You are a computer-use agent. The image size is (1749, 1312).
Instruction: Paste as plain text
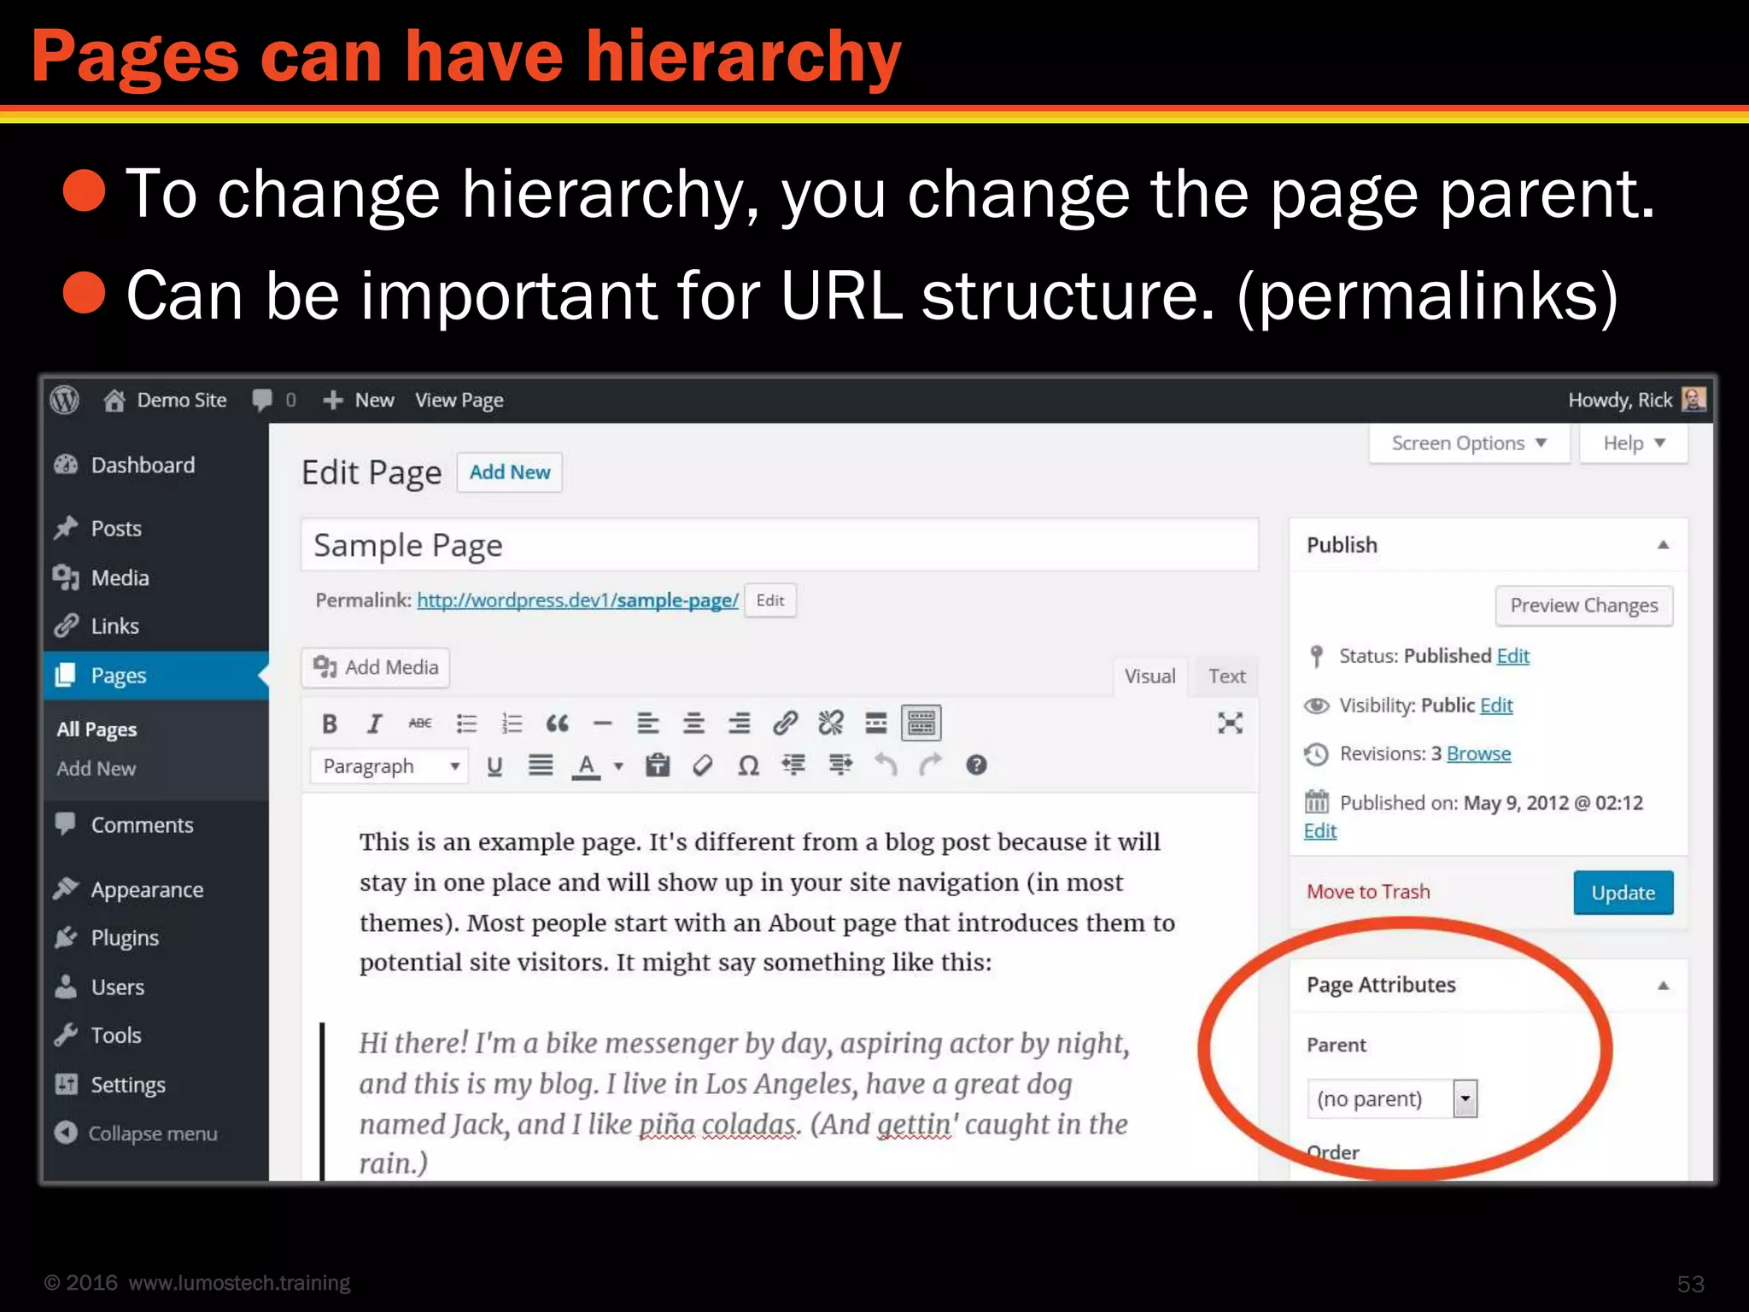click(657, 765)
